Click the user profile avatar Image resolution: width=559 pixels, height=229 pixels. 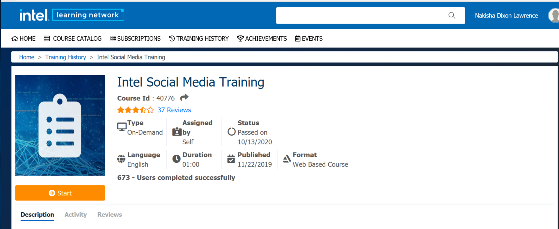click(554, 16)
